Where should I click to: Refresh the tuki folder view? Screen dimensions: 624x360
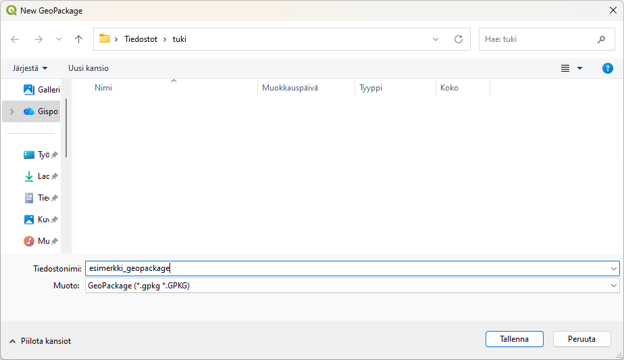click(x=459, y=39)
